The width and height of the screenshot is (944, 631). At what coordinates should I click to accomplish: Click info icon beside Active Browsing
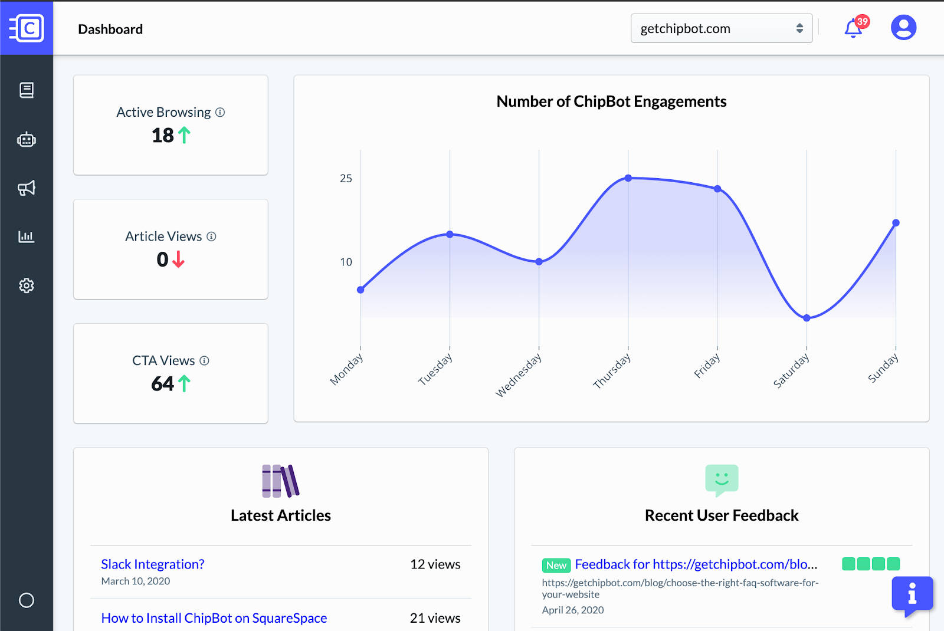click(220, 112)
